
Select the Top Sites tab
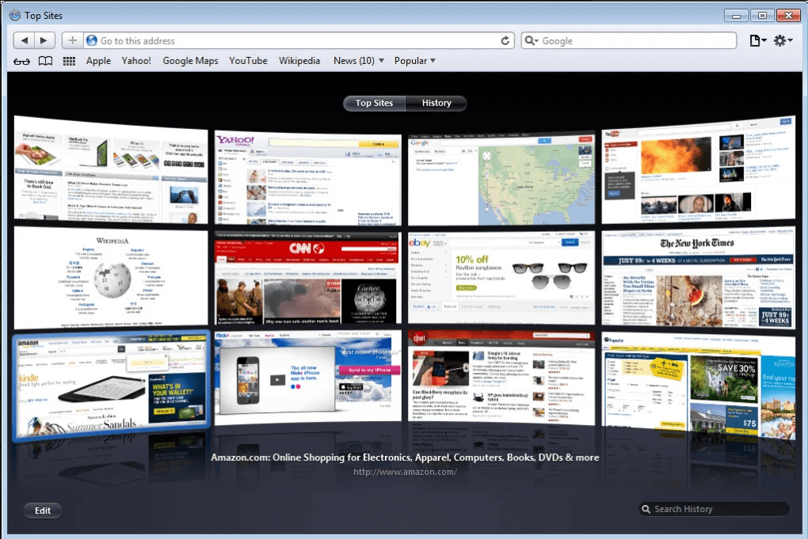coord(374,103)
